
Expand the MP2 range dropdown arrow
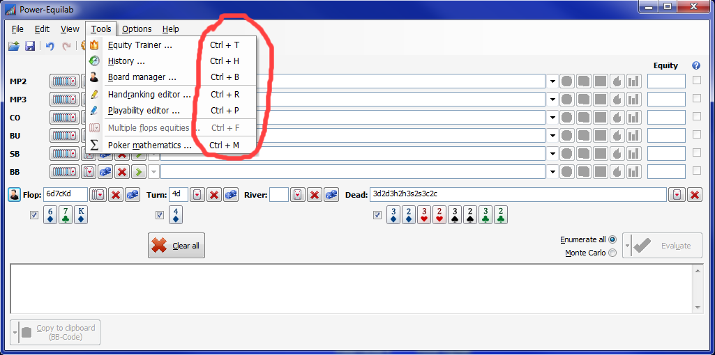[x=552, y=81]
